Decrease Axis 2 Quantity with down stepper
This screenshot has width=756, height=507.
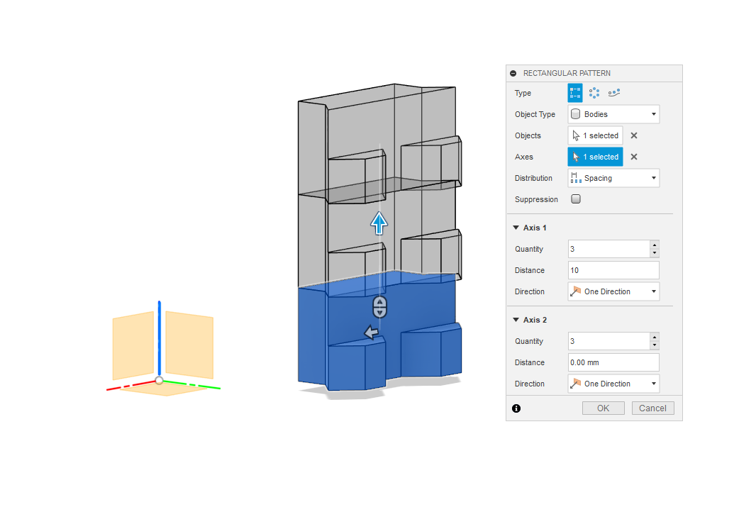coord(654,345)
